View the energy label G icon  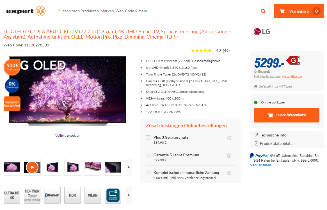(293, 60)
